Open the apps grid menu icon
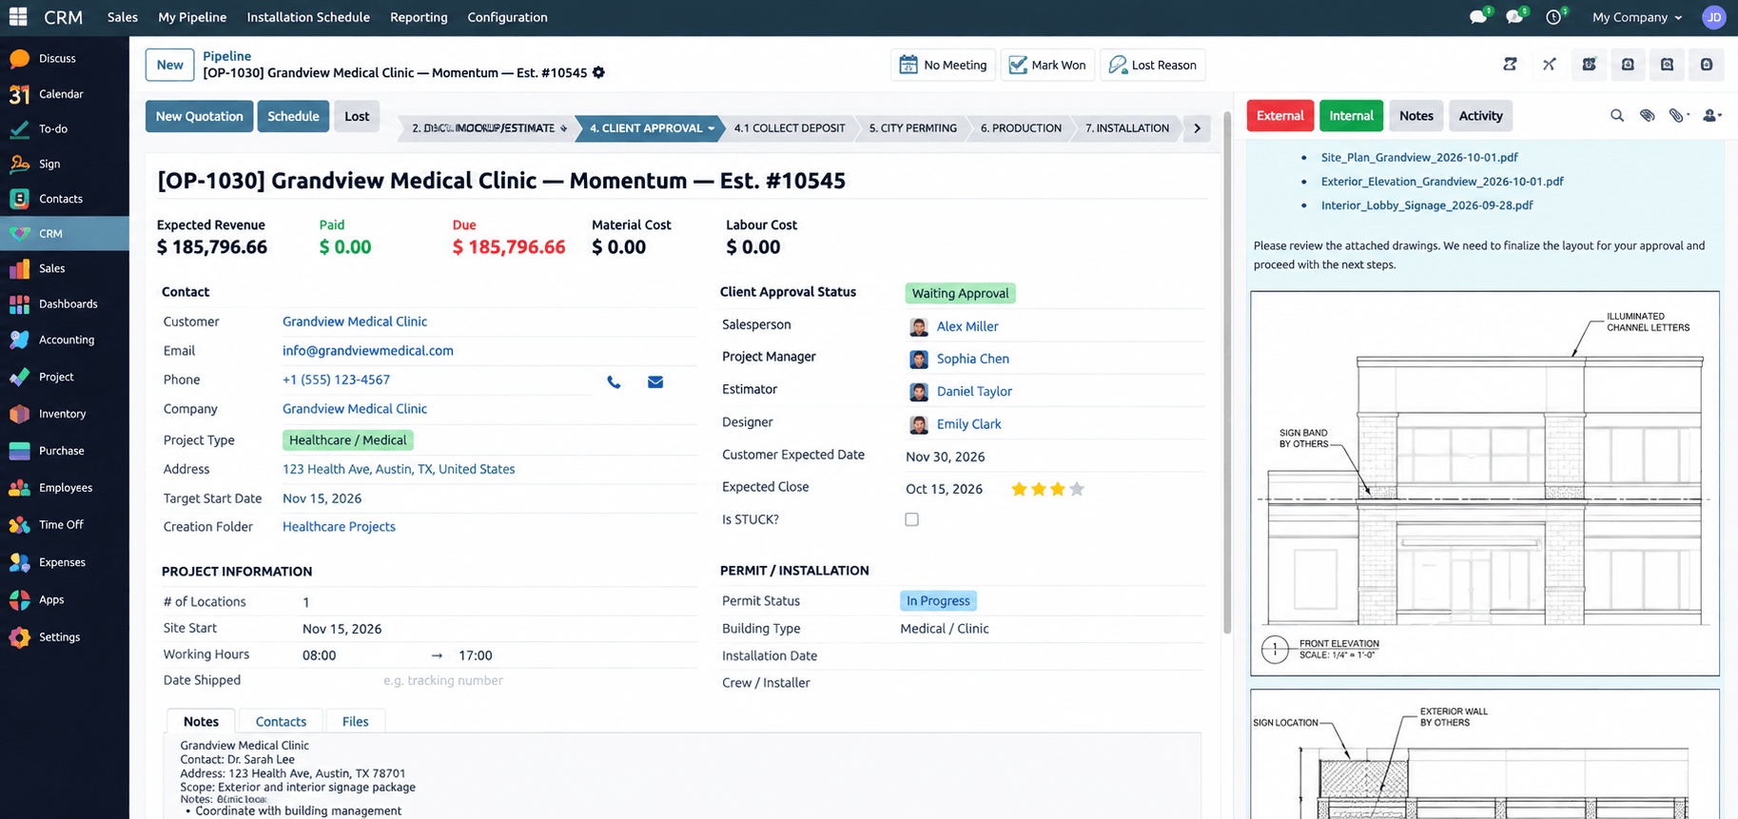Image resolution: width=1738 pixels, height=819 pixels. coord(18,17)
